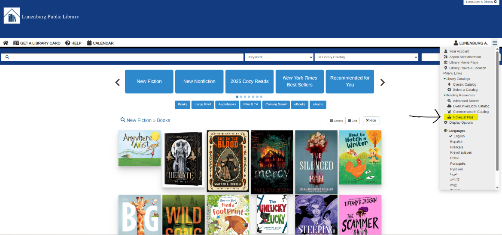Switch language to Polski

[x=455, y=158]
